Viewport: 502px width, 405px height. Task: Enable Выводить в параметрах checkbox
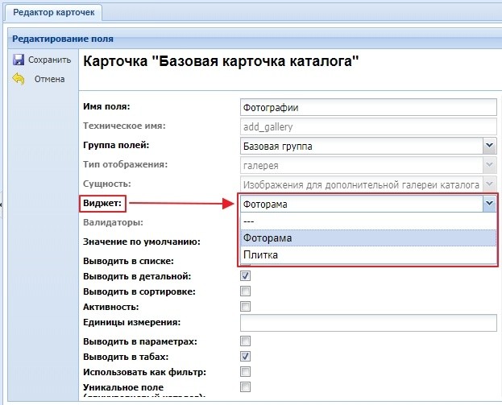pyautogui.click(x=246, y=341)
